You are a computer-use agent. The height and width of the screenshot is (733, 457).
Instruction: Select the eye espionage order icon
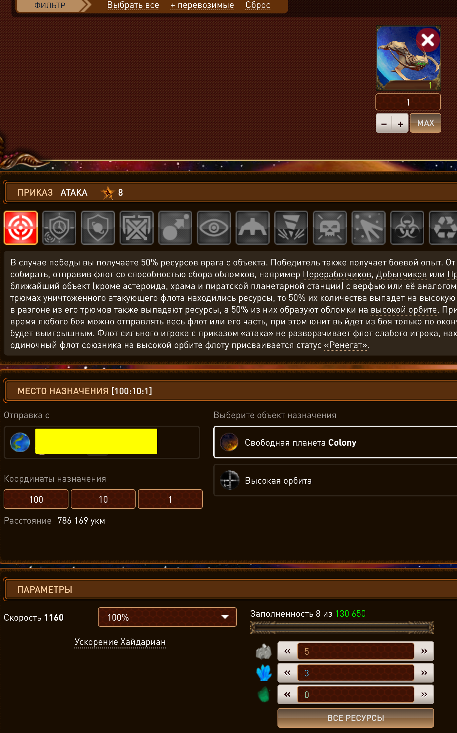214,228
